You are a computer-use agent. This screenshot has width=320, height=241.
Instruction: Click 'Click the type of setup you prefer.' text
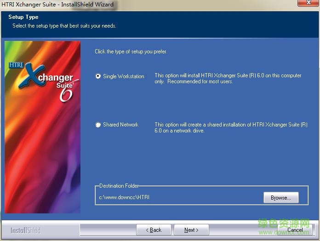tap(131, 52)
